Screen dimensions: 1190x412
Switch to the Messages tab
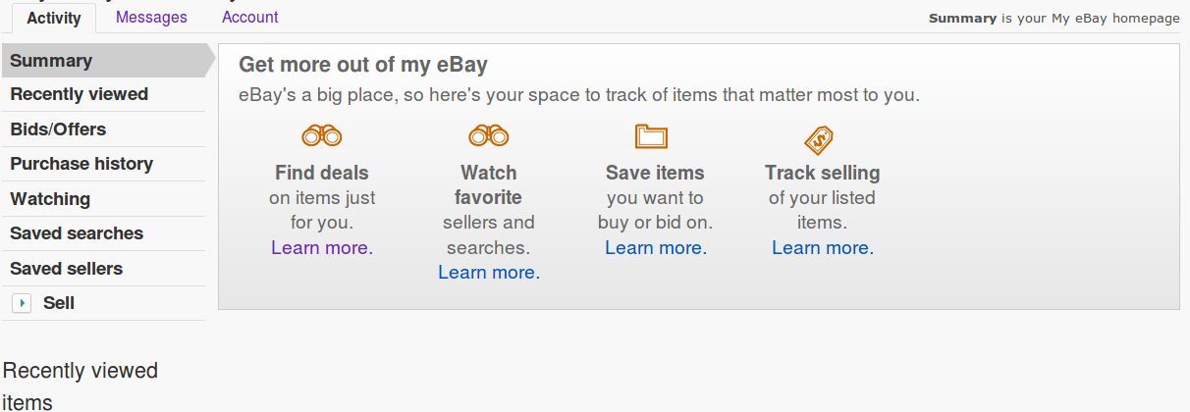coord(151,18)
